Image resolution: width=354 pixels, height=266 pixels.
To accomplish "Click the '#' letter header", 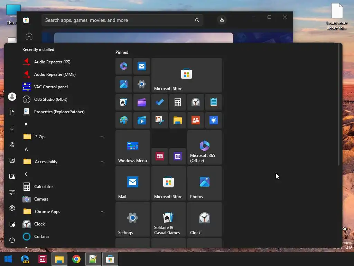I will (26, 124).
